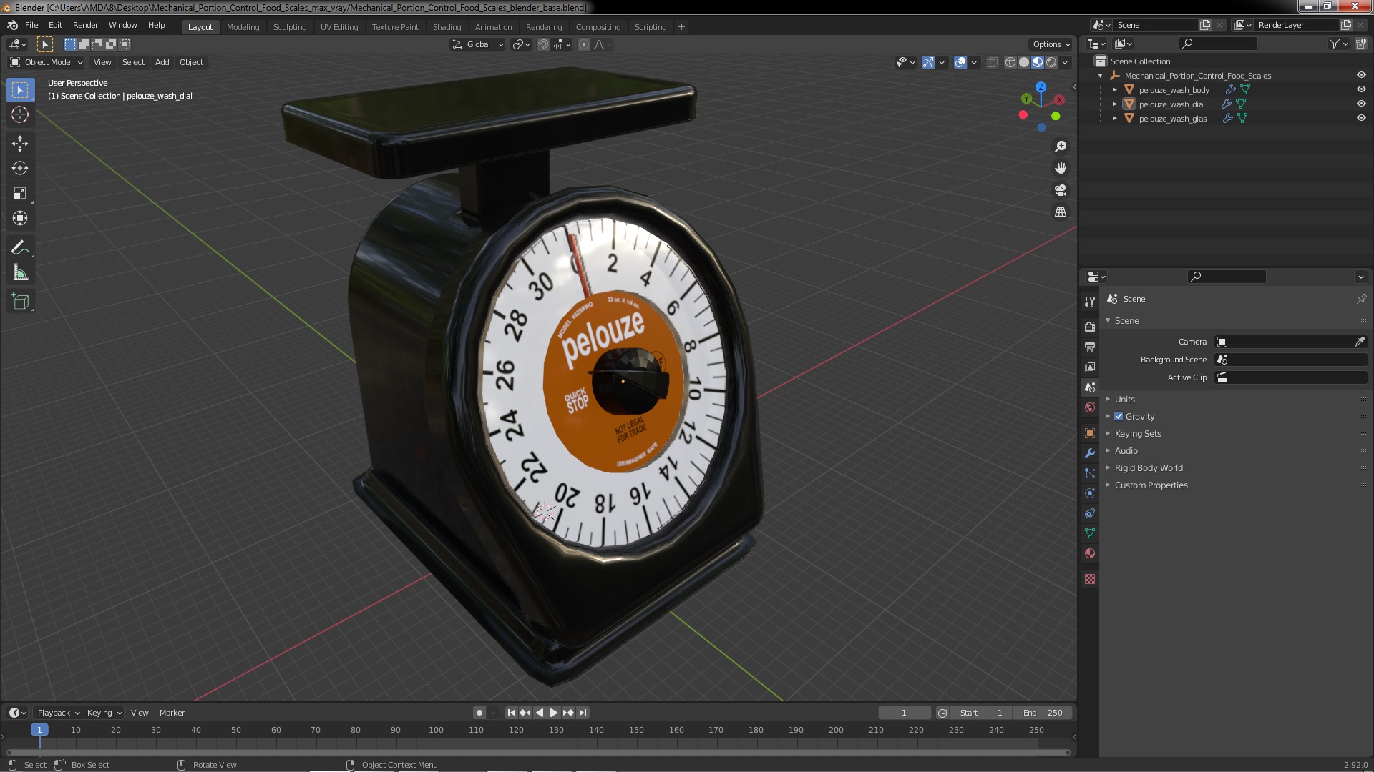Toggle snapping magnet icon
This screenshot has width=1374, height=772.
click(x=543, y=44)
